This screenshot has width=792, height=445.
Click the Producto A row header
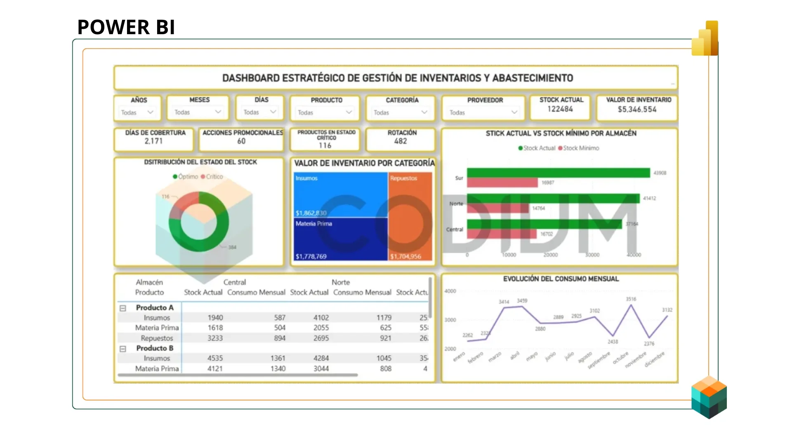[155, 308]
